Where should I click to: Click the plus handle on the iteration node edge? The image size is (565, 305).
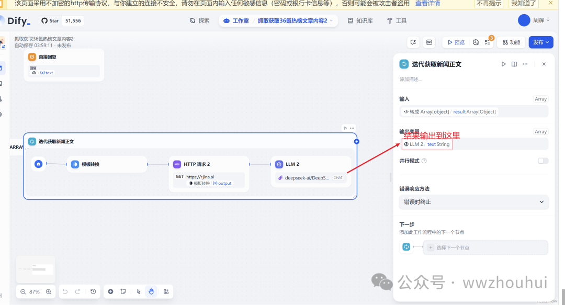(356, 142)
